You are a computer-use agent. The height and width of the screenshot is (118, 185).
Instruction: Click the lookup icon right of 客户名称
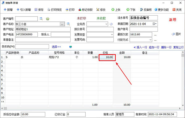(68, 24)
